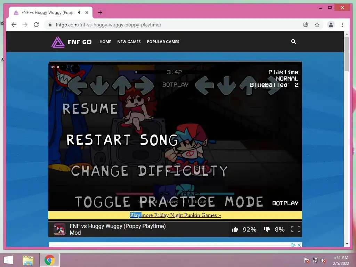The width and height of the screenshot is (356, 267).
Task: Open the HOME menu item
Action: [105, 42]
